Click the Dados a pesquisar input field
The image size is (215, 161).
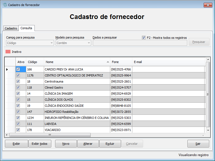point(140,43)
